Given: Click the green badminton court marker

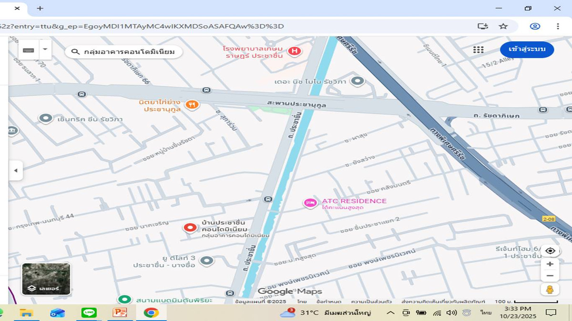Looking at the screenshot, I should 125,300.
